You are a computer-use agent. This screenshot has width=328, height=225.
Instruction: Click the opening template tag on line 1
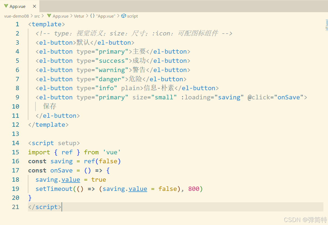pyautogui.click(x=47, y=24)
